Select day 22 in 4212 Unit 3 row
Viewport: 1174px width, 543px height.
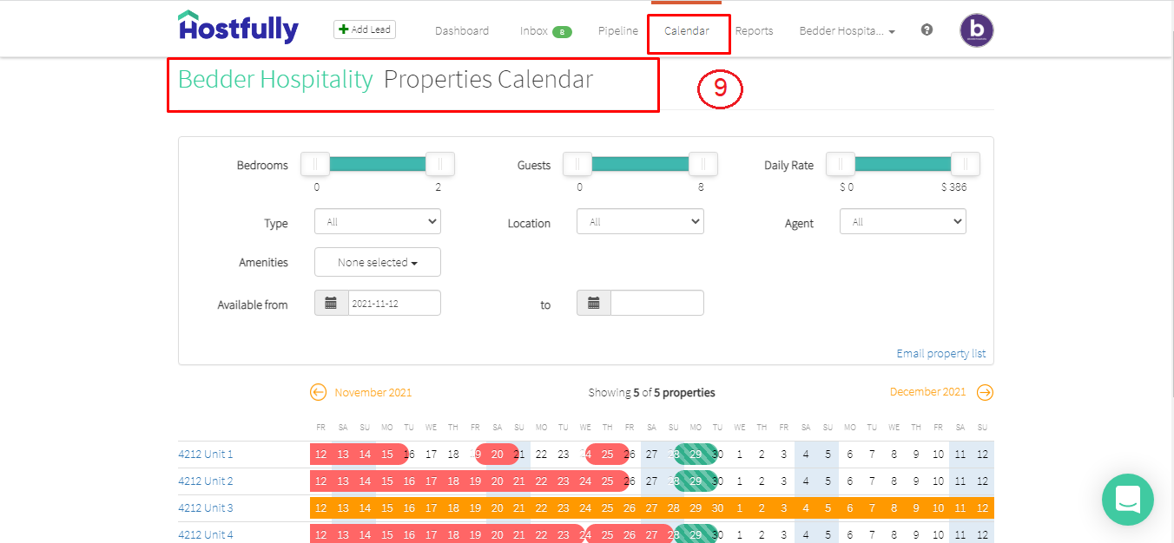tap(541, 508)
